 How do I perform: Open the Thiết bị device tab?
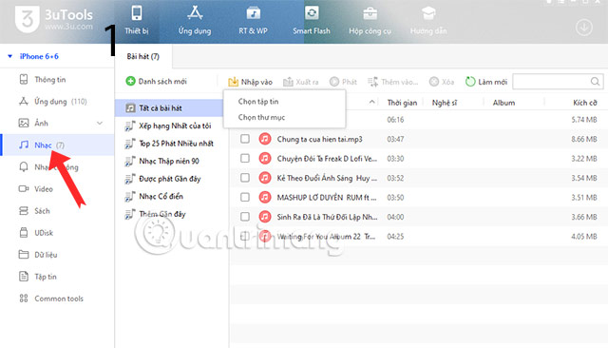click(137, 20)
